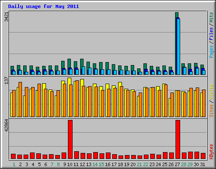Click day label 16 on x-axis
Viewport: 216px width, 169px height.
(108, 164)
